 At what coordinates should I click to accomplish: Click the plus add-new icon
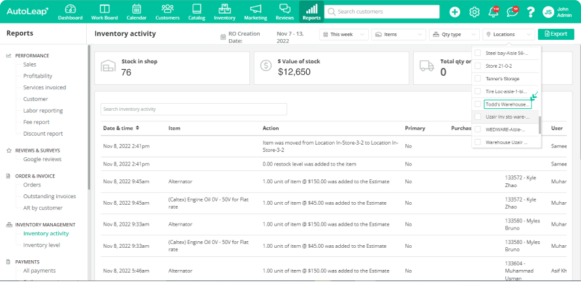(x=454, y=12)
